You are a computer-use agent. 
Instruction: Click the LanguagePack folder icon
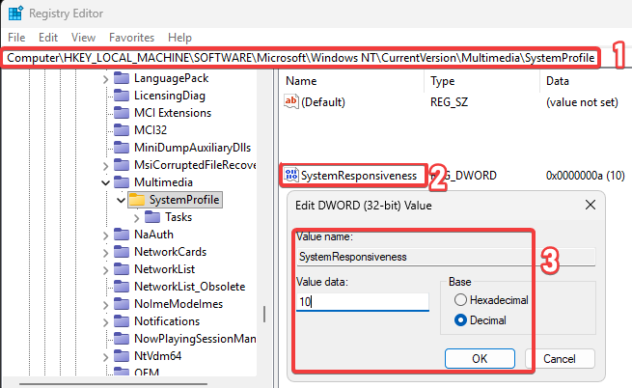click(122, 78)
